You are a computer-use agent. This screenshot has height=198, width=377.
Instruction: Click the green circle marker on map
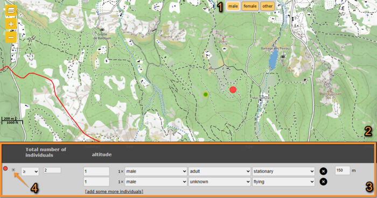tap(206, 95)
